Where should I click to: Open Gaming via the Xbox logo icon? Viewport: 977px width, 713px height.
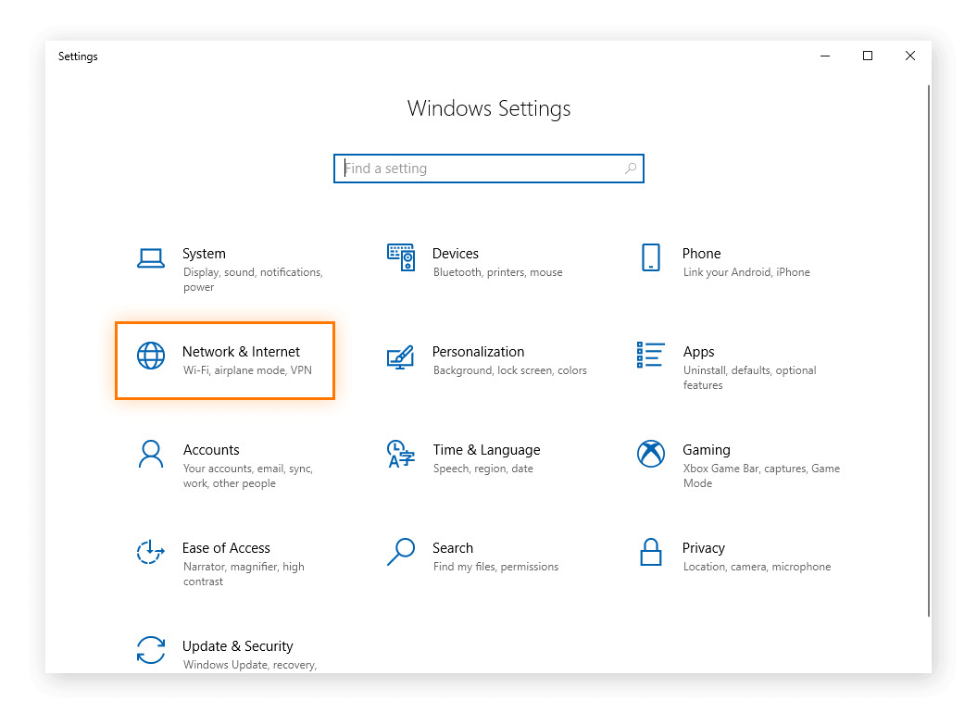(x=651, y=455)
